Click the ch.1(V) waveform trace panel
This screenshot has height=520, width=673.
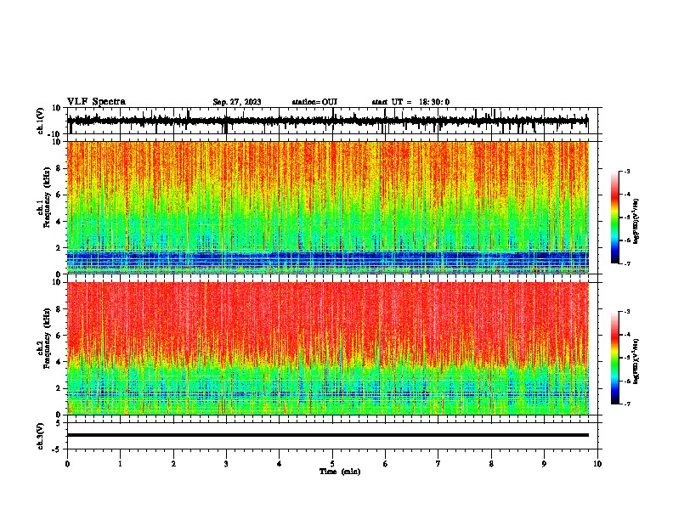(x=332, y=121)
